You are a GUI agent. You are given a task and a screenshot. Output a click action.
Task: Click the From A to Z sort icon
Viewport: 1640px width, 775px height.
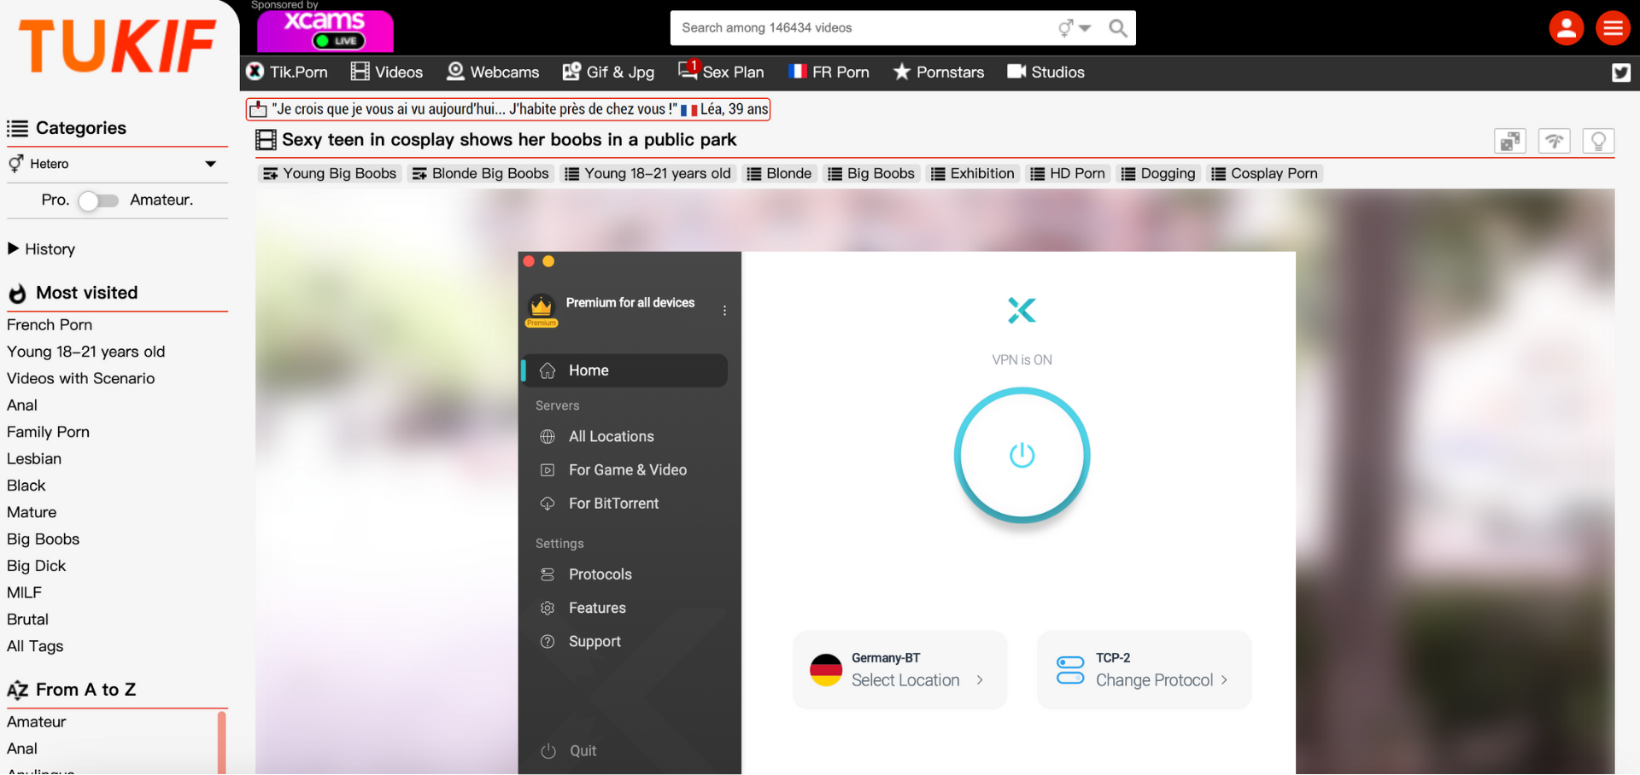click(18, 691)
